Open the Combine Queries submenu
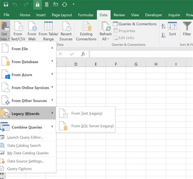193x179 pixels. point(28,127)
